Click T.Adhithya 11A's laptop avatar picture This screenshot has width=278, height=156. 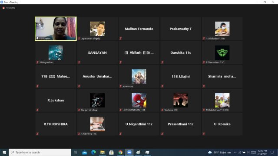coord(97,124)
